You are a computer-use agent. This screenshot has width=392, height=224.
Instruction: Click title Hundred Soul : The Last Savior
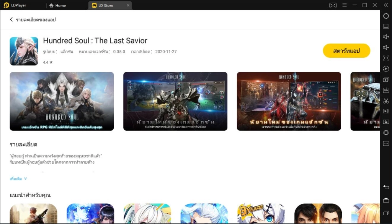[x=95, y=41]
